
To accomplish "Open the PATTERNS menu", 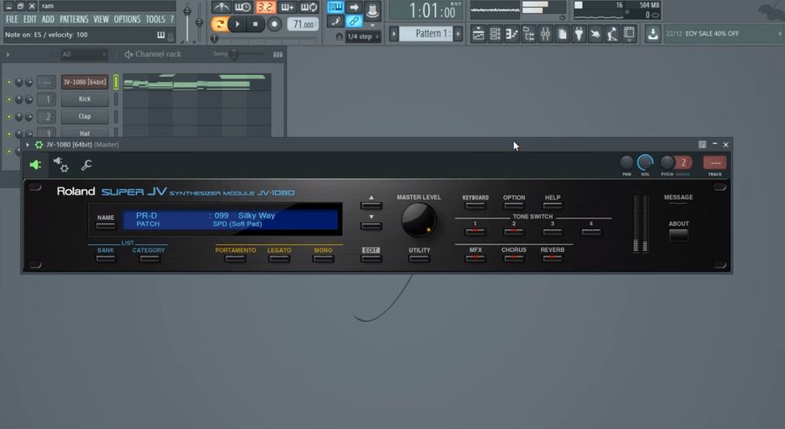I will click(x=73, y=19).
